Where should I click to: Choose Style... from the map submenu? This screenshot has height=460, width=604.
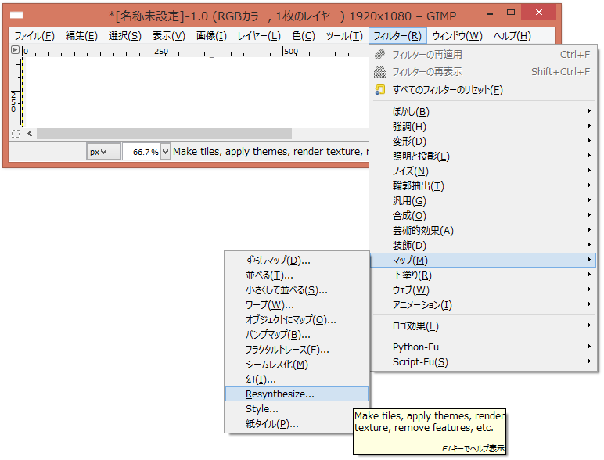coord(297,409)
